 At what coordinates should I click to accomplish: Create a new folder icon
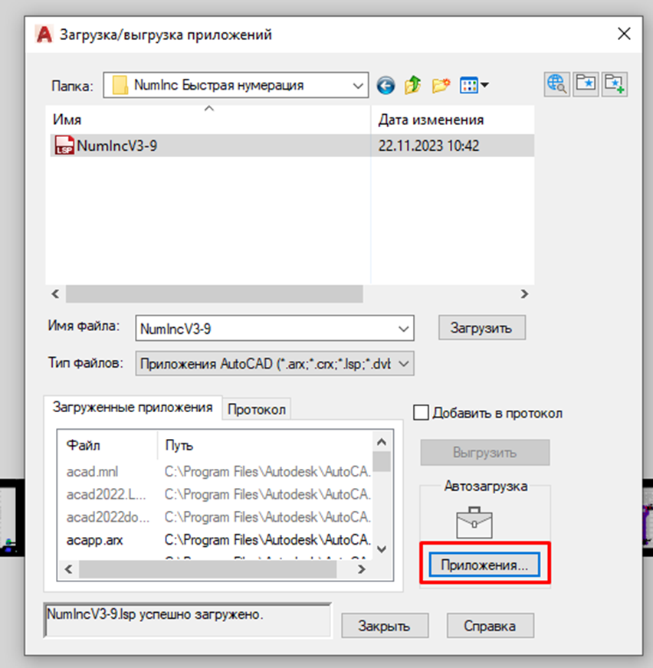coord(440,86)
